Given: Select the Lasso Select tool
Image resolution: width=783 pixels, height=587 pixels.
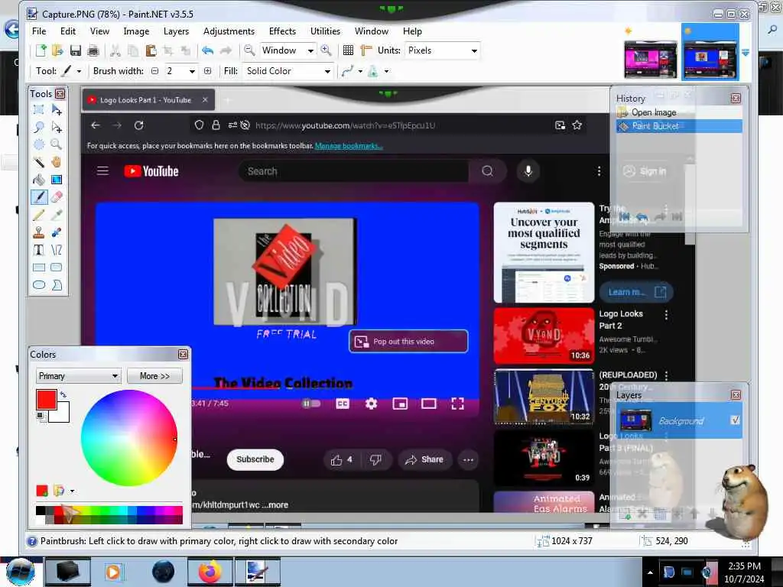Looking at the screenshot, I should coord(39,128).
